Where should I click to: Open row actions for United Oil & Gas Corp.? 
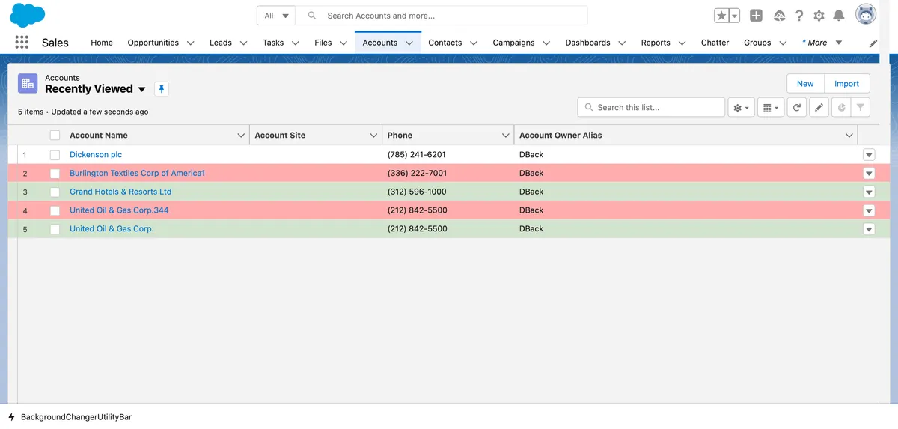pyautogui.click(x=869, y=229)
